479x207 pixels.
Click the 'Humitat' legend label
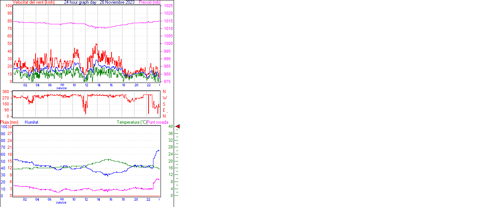click(31, 122)
